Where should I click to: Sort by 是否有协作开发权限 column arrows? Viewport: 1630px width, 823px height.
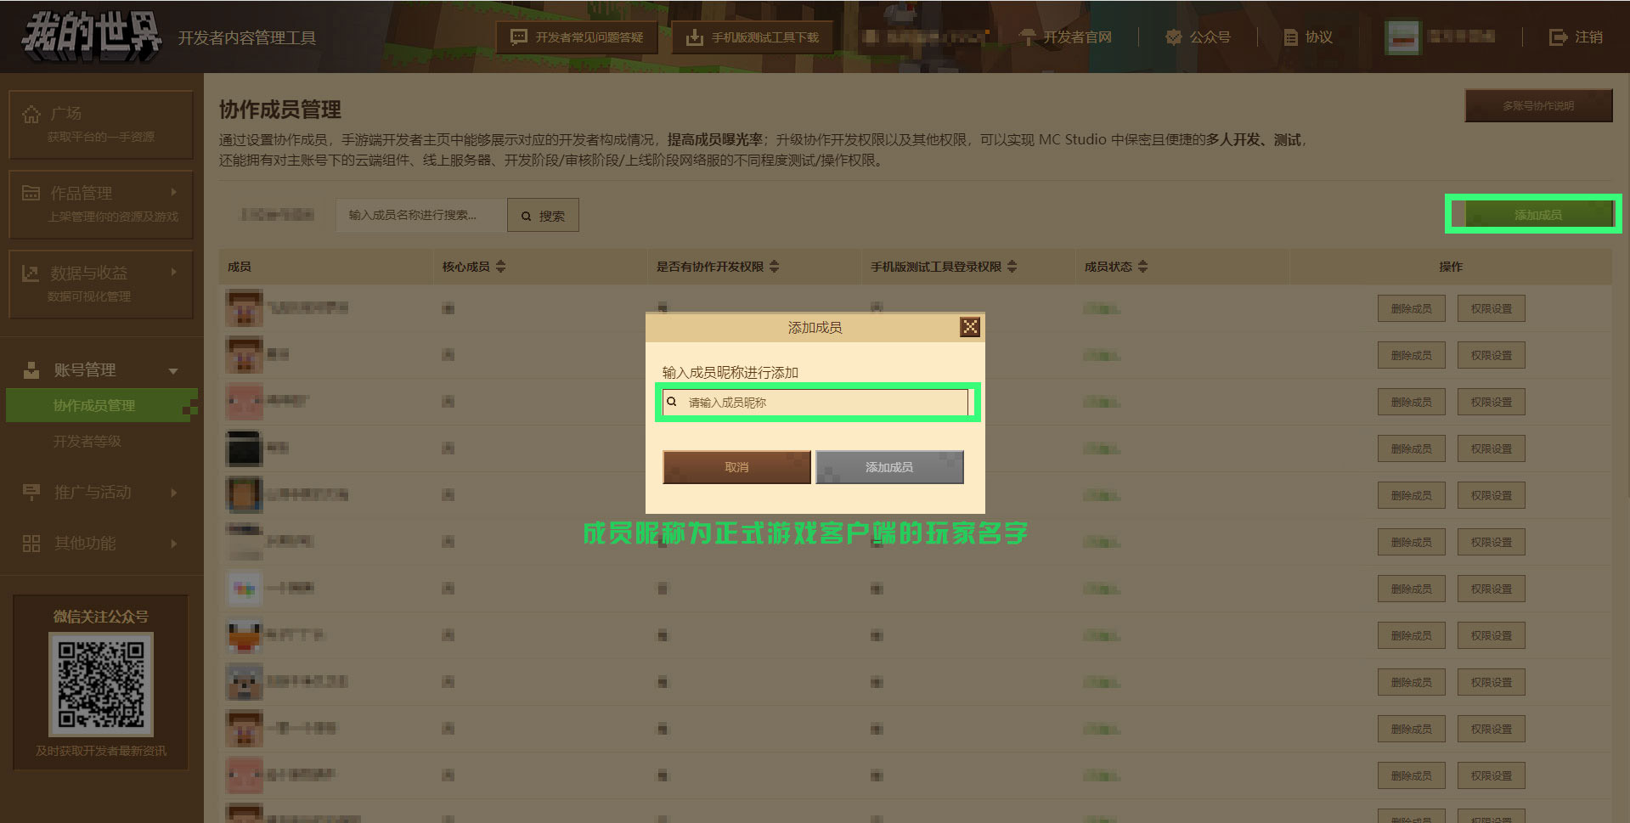pyautogui.click(x=775, y=267)
